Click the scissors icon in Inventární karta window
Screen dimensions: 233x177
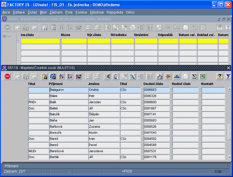coord(107,27)
